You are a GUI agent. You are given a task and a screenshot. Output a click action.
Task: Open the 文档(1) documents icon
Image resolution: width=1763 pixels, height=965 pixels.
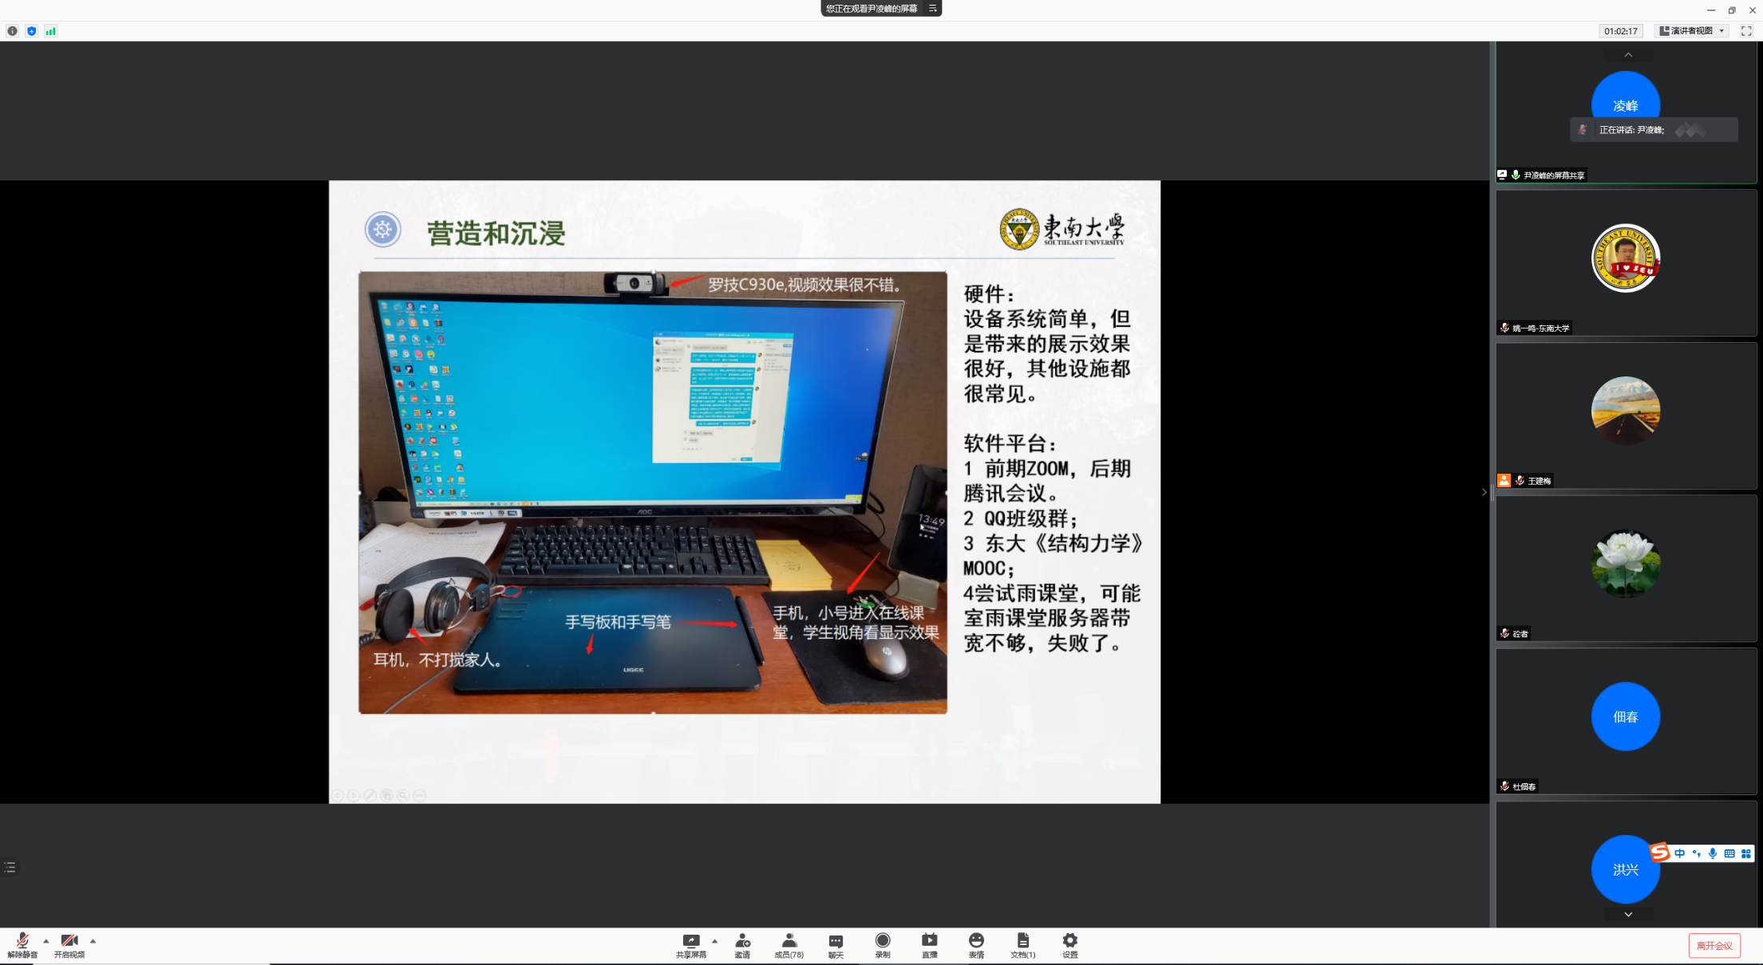(1023, 946)
